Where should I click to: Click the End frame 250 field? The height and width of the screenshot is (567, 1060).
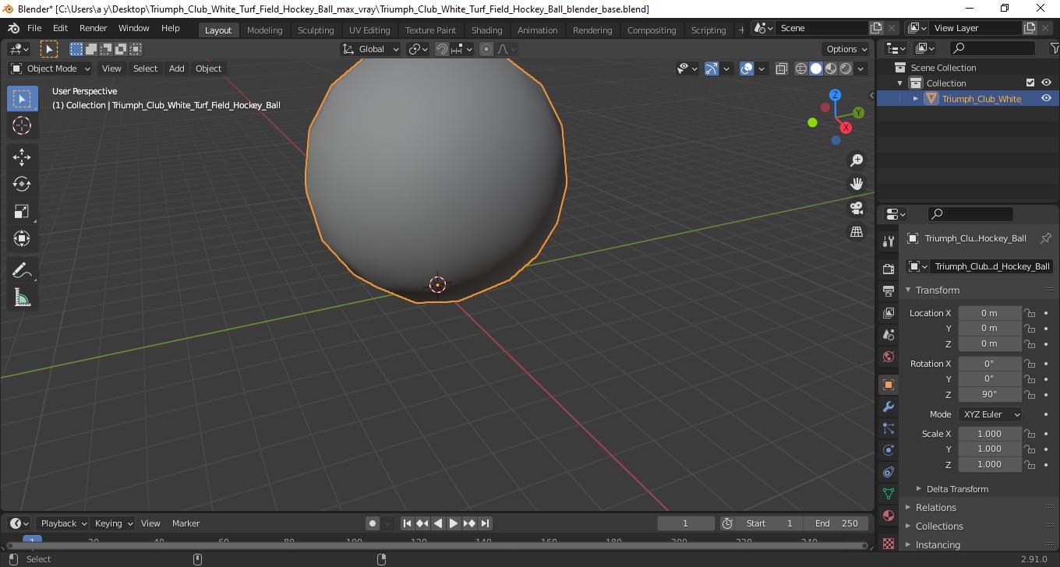(x=836, y=523)
